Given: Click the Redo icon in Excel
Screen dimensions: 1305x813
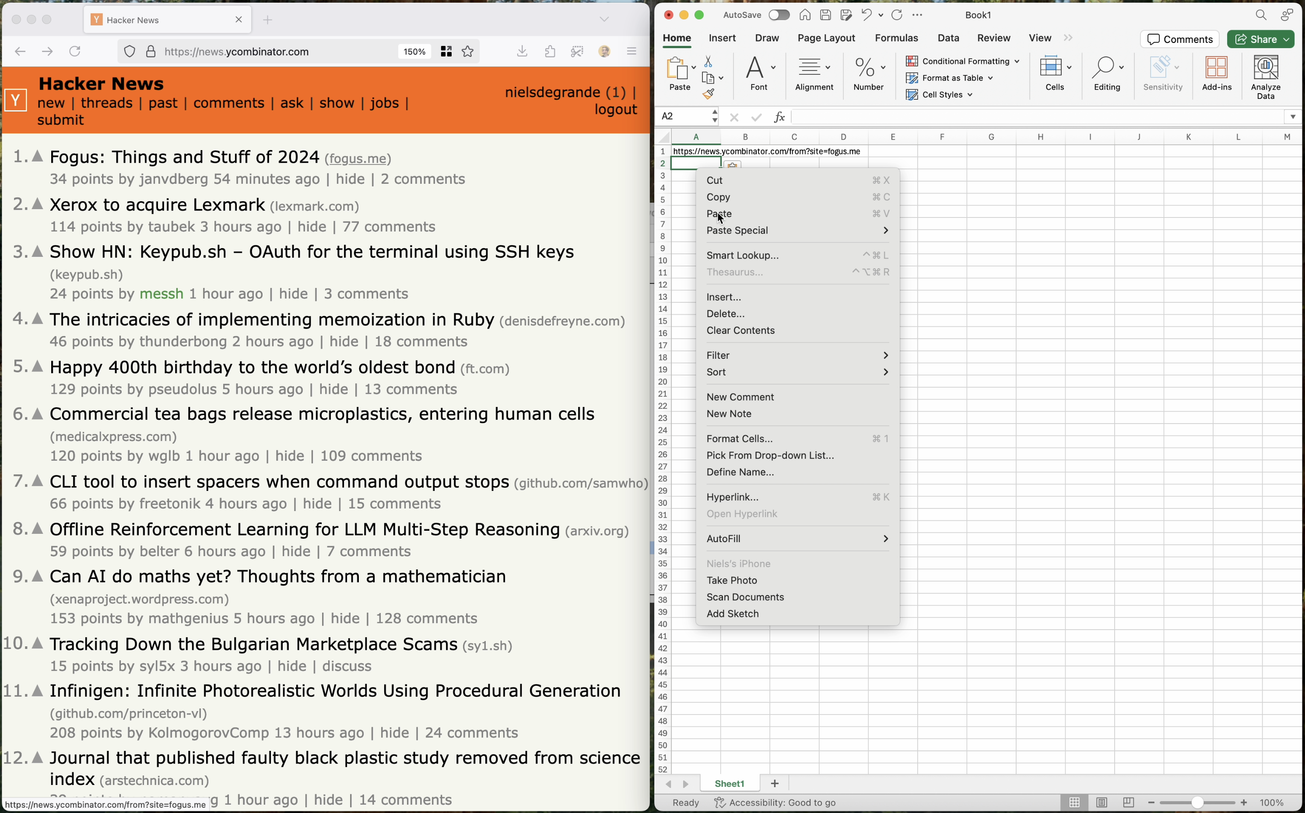Looking at the screenshot, I should pyautogui.click(x=896, y=15).
